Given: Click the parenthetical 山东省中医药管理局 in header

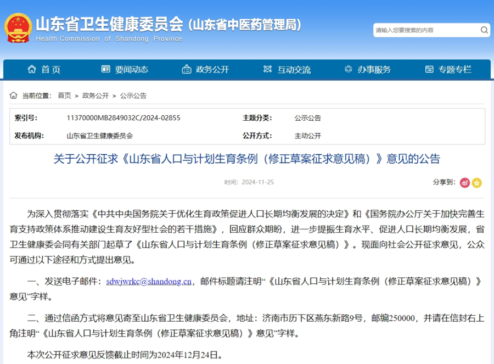Looking at the screenshot, I should [x=244, y=25].
